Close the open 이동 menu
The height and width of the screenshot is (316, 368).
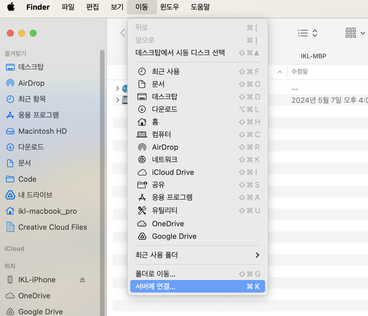click(x=142, y=7)
